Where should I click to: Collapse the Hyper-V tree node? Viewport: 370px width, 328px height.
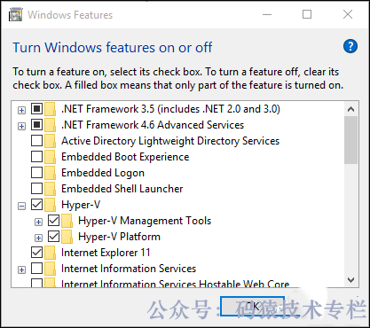click(21, 206)
